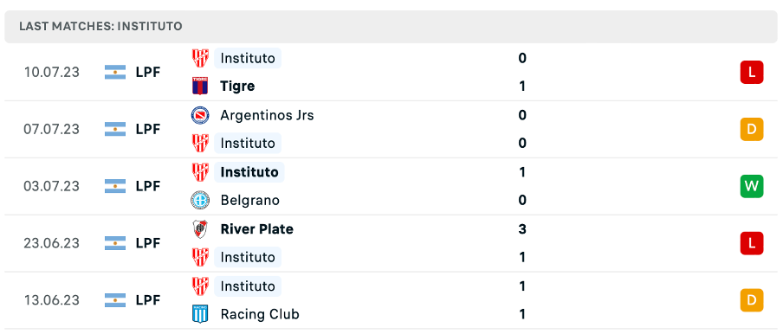Click the red L badge for River Plate match
The image size is (783, 334).
pyautogui.click(x=752, y=243)
